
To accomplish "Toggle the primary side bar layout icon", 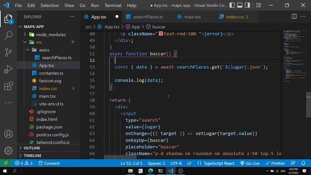I will tap(232, 5).
